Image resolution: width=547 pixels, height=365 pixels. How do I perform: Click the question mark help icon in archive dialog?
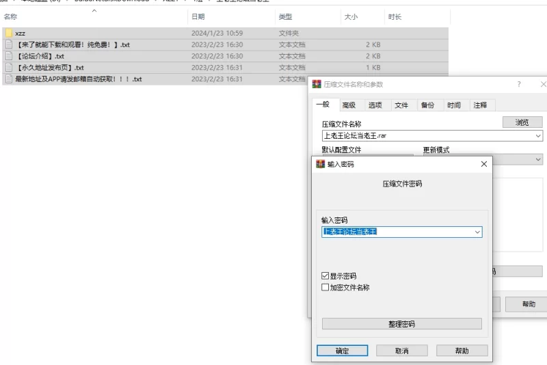(519, 84)
